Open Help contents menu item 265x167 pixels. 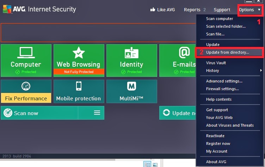219,99
